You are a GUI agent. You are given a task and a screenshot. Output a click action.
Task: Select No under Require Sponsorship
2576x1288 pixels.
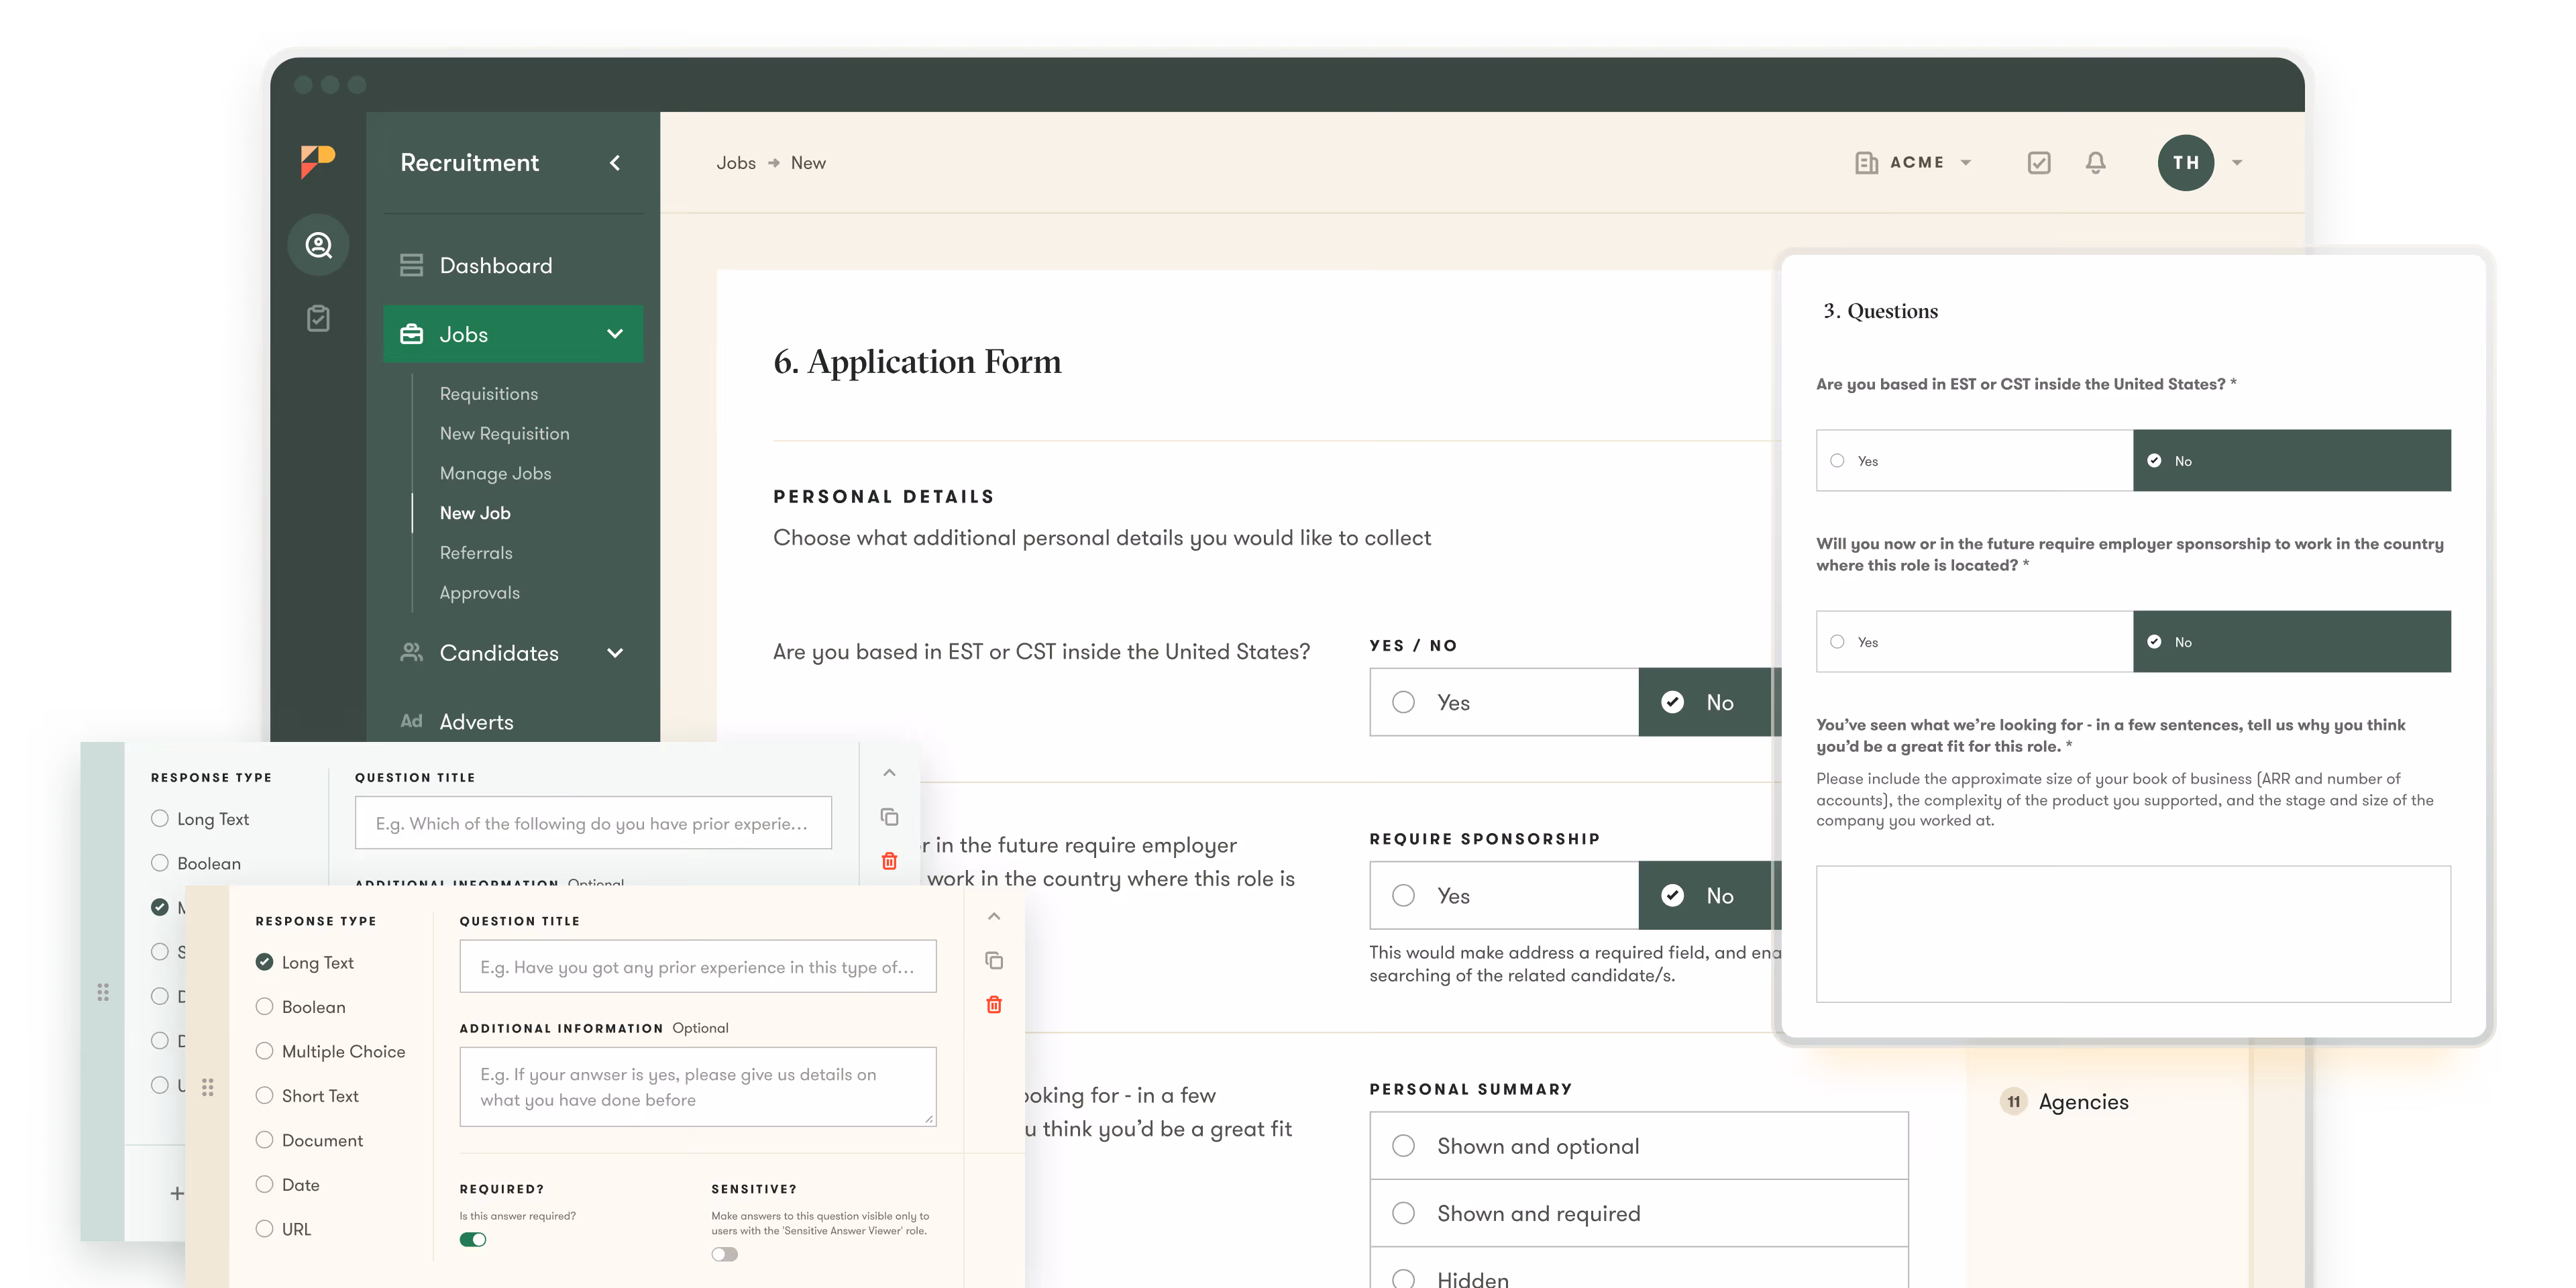[1711, 895]
